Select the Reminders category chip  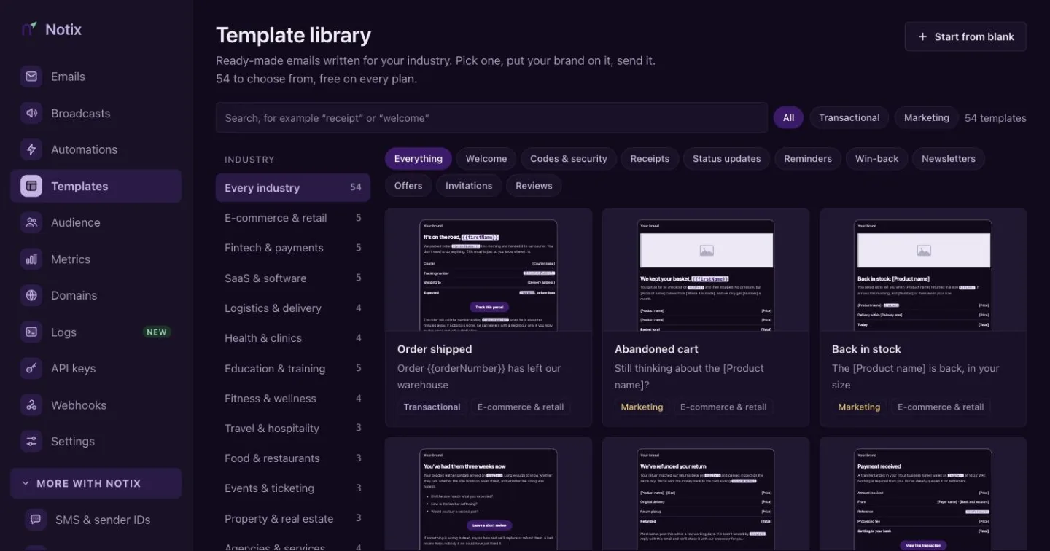point(808,159)
